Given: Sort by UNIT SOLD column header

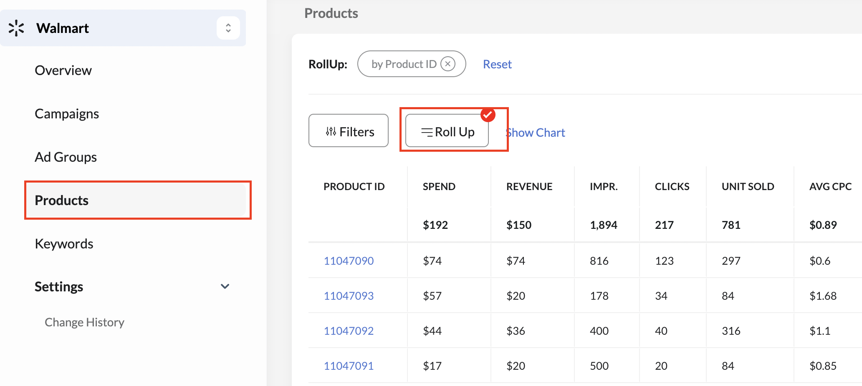Looking at the screenshot, I should click(x=748, y=187).
